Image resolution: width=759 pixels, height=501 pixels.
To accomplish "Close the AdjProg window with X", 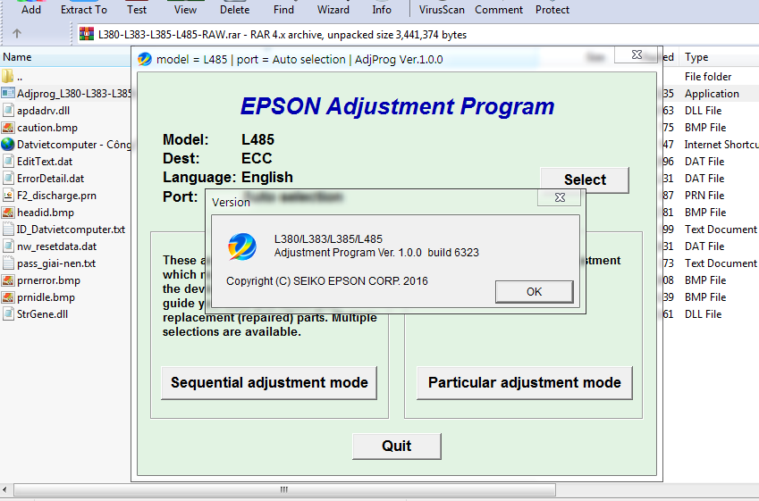I will 637,54.
